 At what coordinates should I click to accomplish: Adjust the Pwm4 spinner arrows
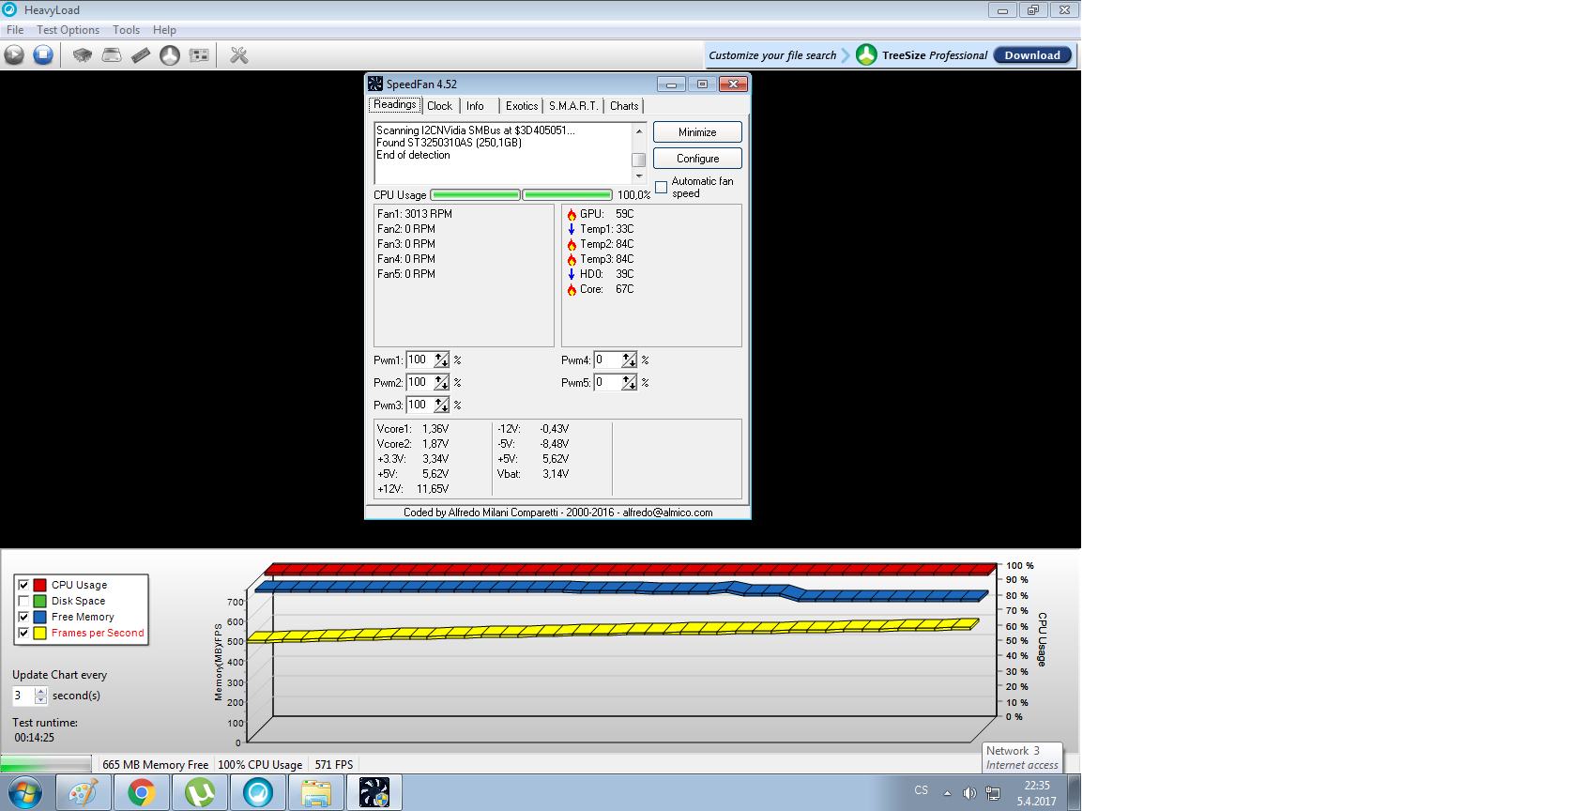[x=630, y=360]
